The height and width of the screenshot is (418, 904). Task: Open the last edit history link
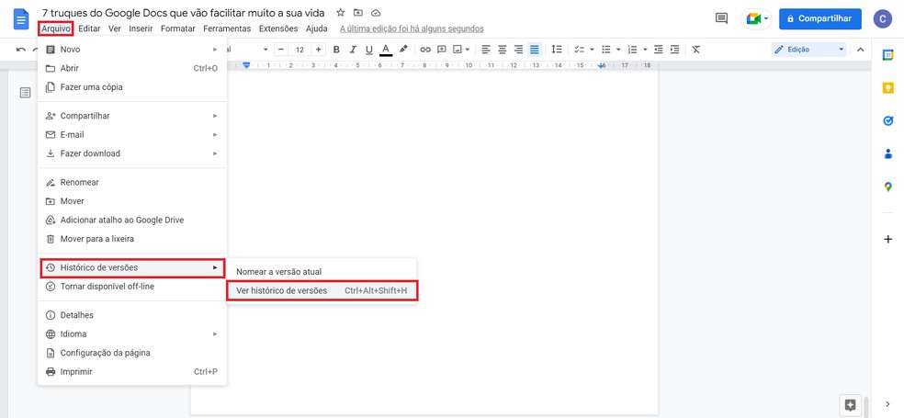412,28
